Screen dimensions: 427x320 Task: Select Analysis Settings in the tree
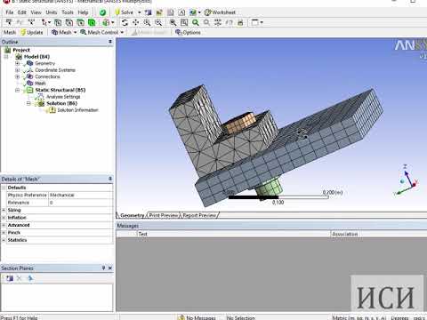click(x=63, y=97)
